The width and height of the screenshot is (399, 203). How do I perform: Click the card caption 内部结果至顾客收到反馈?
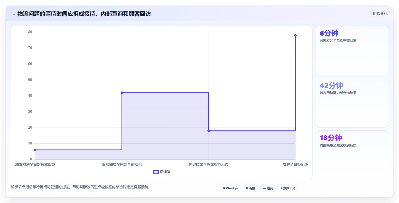[338, 145]
